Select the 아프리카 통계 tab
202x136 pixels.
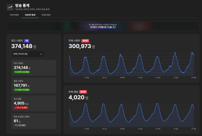coord(30,15)
